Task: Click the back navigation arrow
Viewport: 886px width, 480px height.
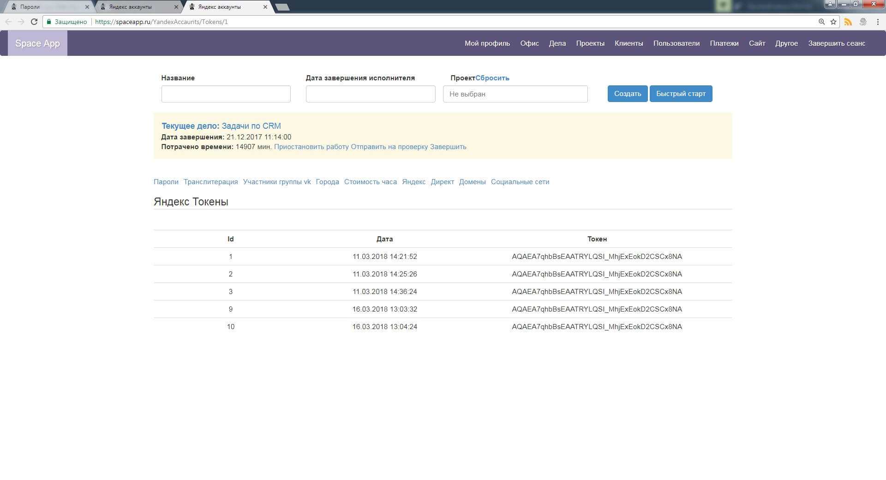Action: 8,22
